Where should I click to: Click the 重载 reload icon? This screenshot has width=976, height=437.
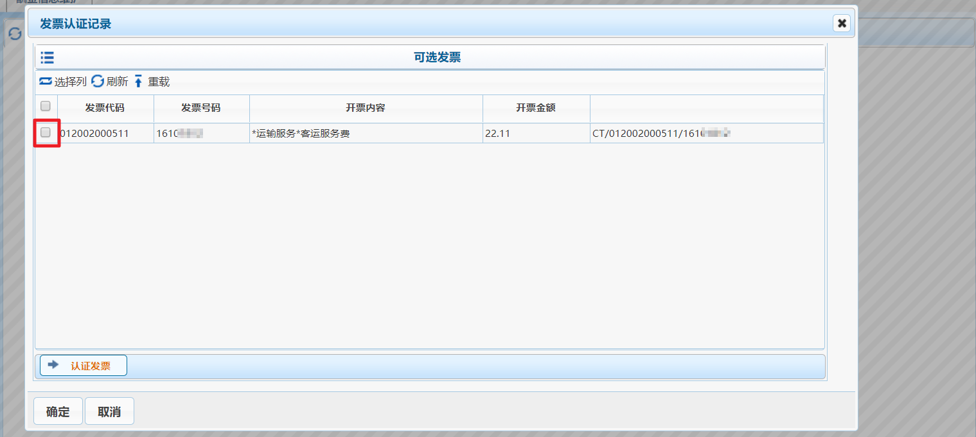click(138, 82)
